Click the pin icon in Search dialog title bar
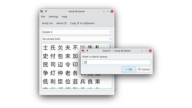Screen dimensions: 192x108 [x=87, y=51]
